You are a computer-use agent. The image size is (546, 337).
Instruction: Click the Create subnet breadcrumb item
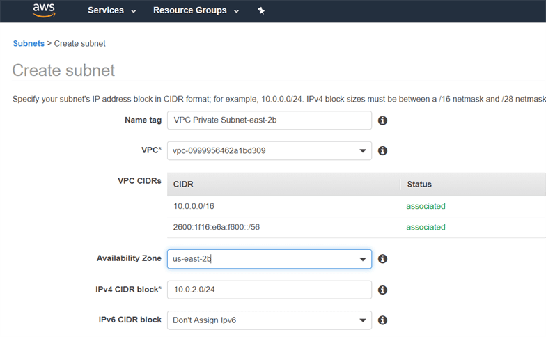pyautogui.click(x=80, y=43)
